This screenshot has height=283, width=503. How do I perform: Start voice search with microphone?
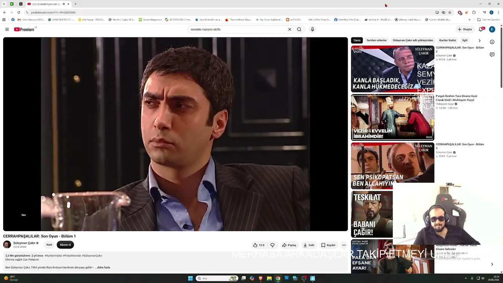(x=312, y=29)
